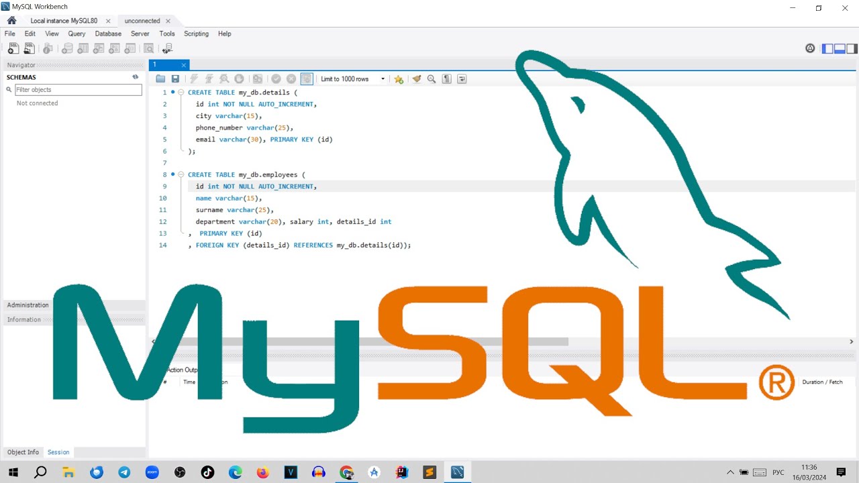Toggle the bottom output panel visibility
859x483 pixels.
(x=840, y=48)
